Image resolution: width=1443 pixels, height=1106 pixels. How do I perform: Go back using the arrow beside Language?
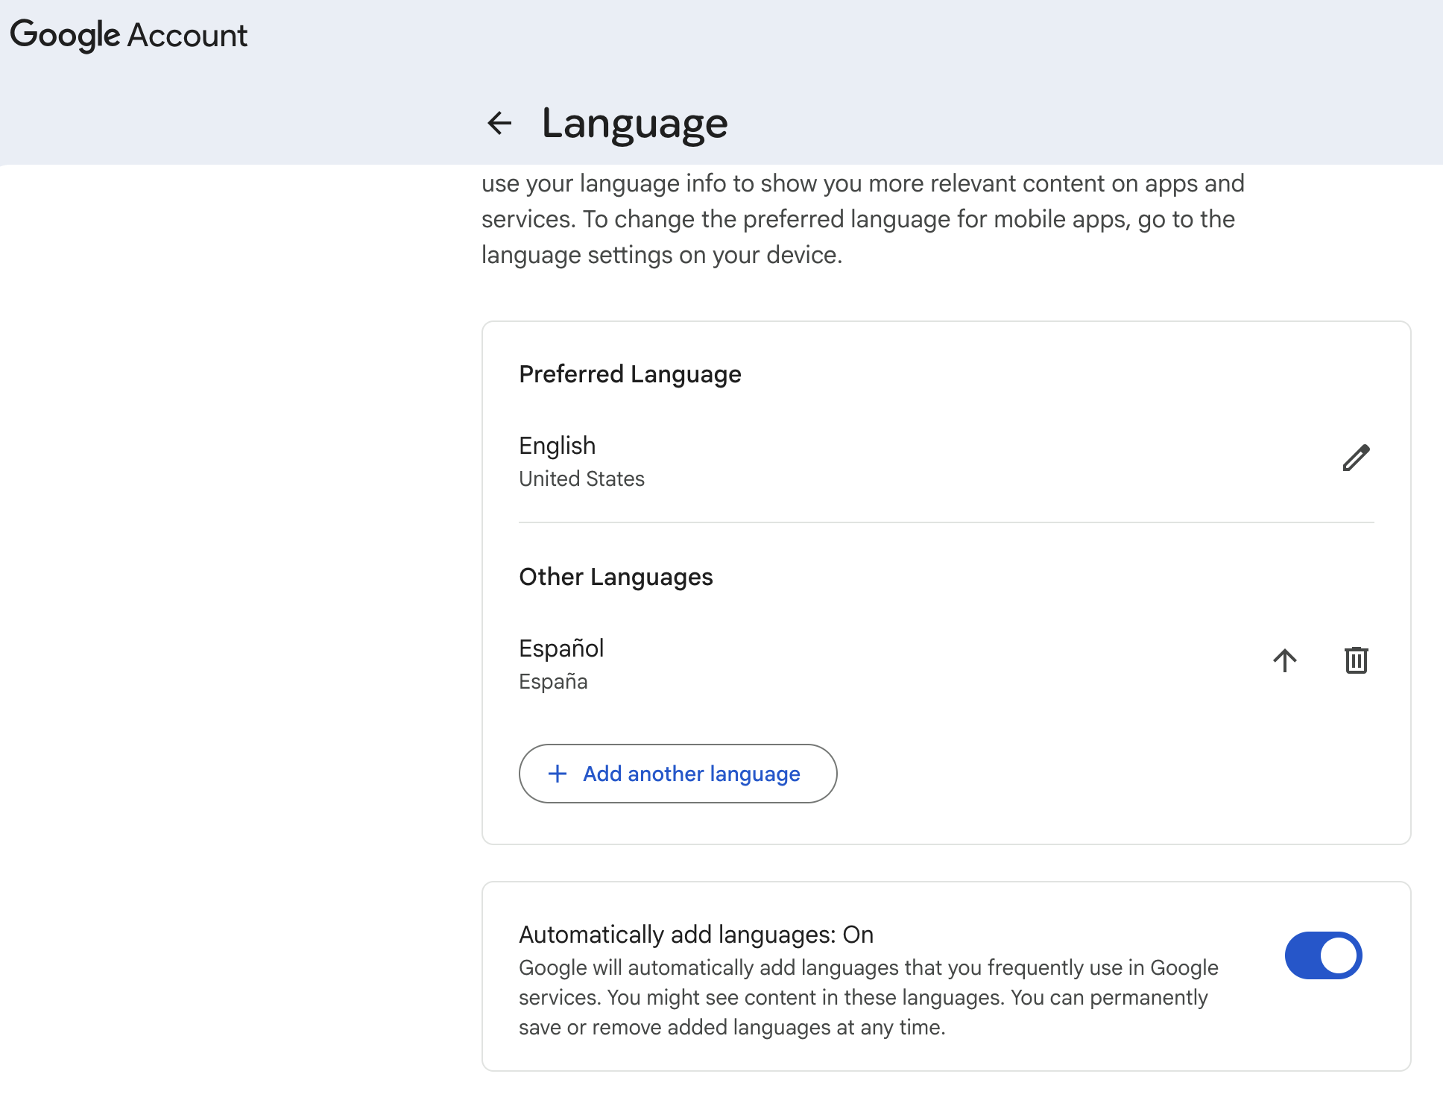click(x=499, y=123)
